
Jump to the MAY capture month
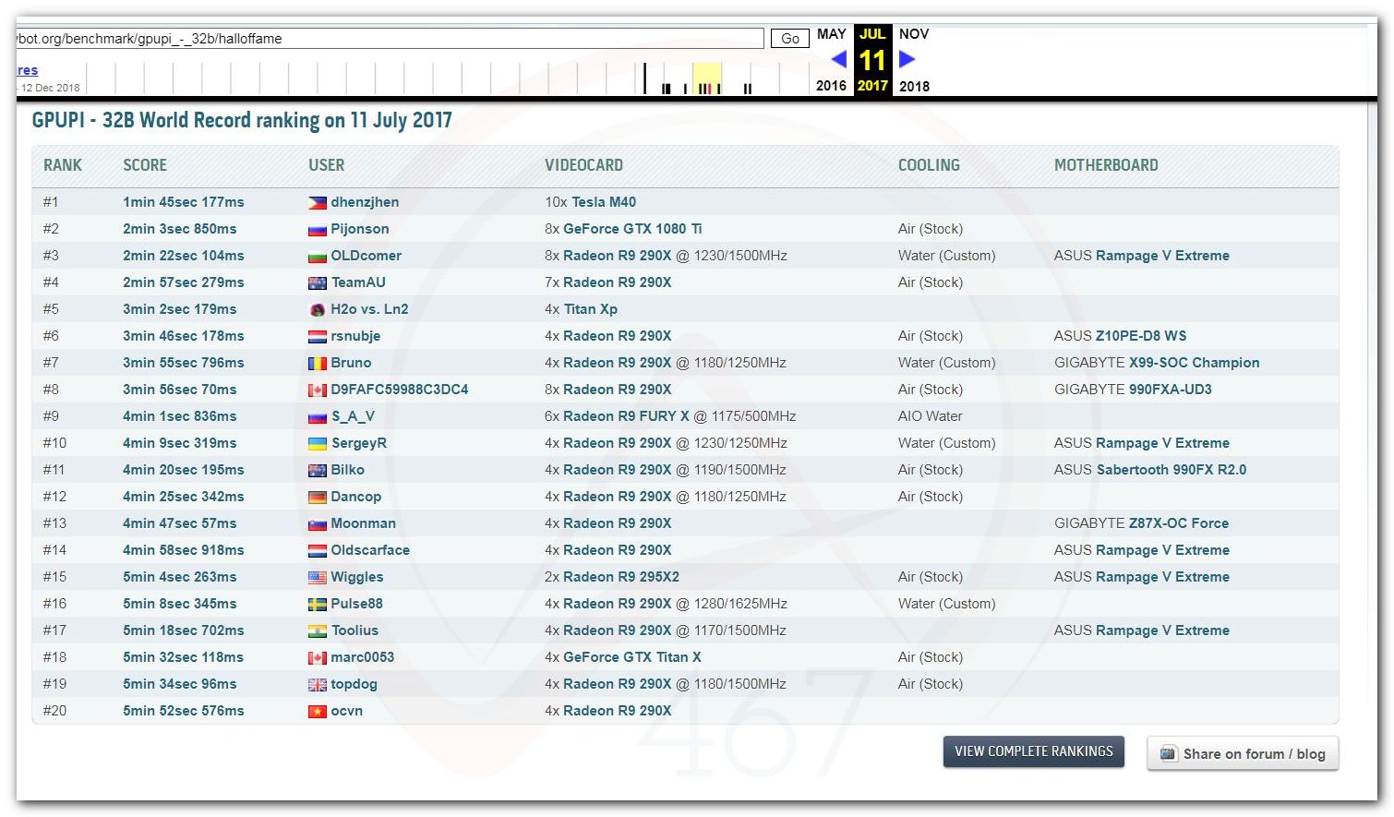(832, 33)
